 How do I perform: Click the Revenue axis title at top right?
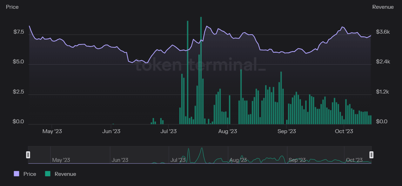tap(383, 7)
